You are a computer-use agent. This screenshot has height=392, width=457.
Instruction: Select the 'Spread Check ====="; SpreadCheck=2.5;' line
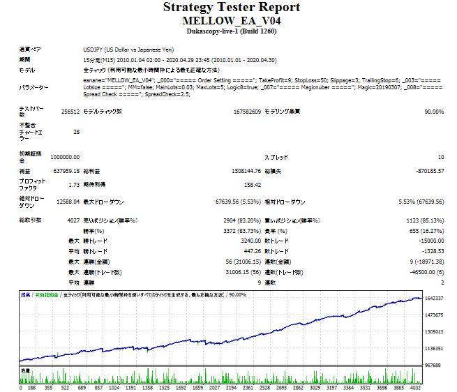tap(137, 94)
